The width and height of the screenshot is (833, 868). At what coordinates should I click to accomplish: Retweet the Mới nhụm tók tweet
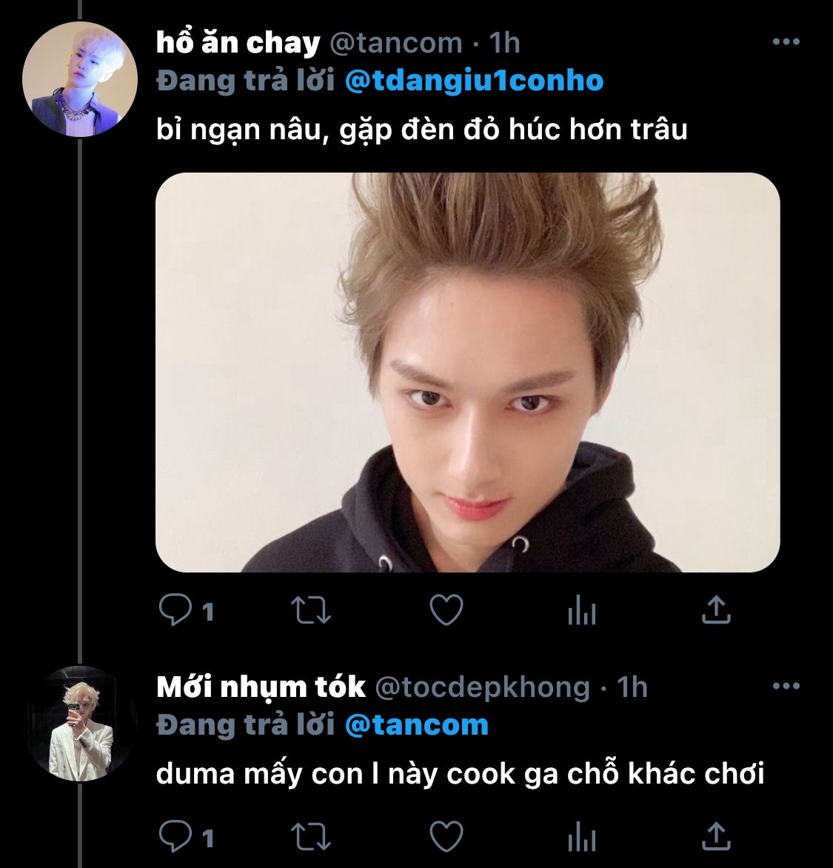tap(311, 836)
